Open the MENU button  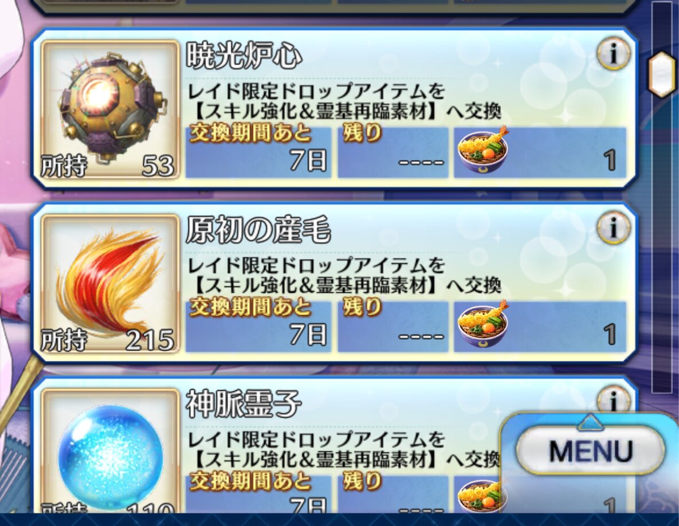click(591, 450)
